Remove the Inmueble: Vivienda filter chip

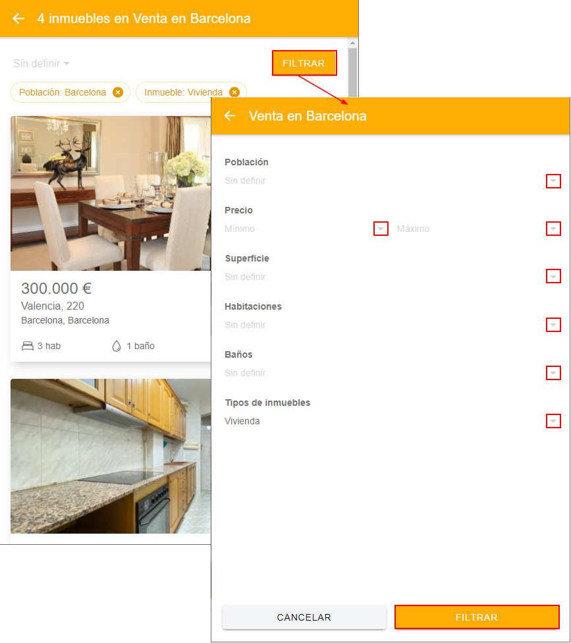click(234, 92)
